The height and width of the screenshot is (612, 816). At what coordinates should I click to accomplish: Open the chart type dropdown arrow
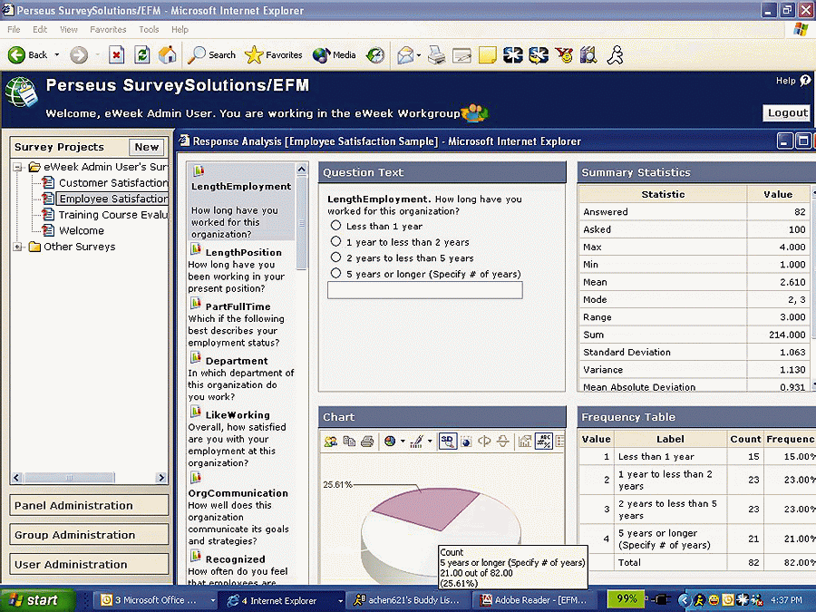(403, 442)
